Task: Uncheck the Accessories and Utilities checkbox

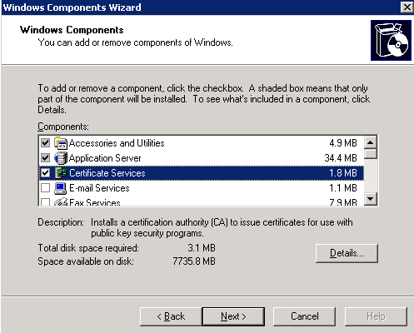Action: (x=45, y=143)
